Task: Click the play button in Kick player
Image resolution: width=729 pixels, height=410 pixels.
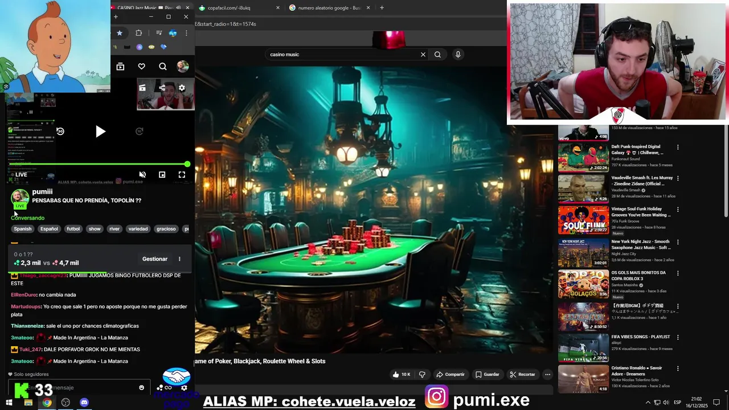Action: coord(100,132)
